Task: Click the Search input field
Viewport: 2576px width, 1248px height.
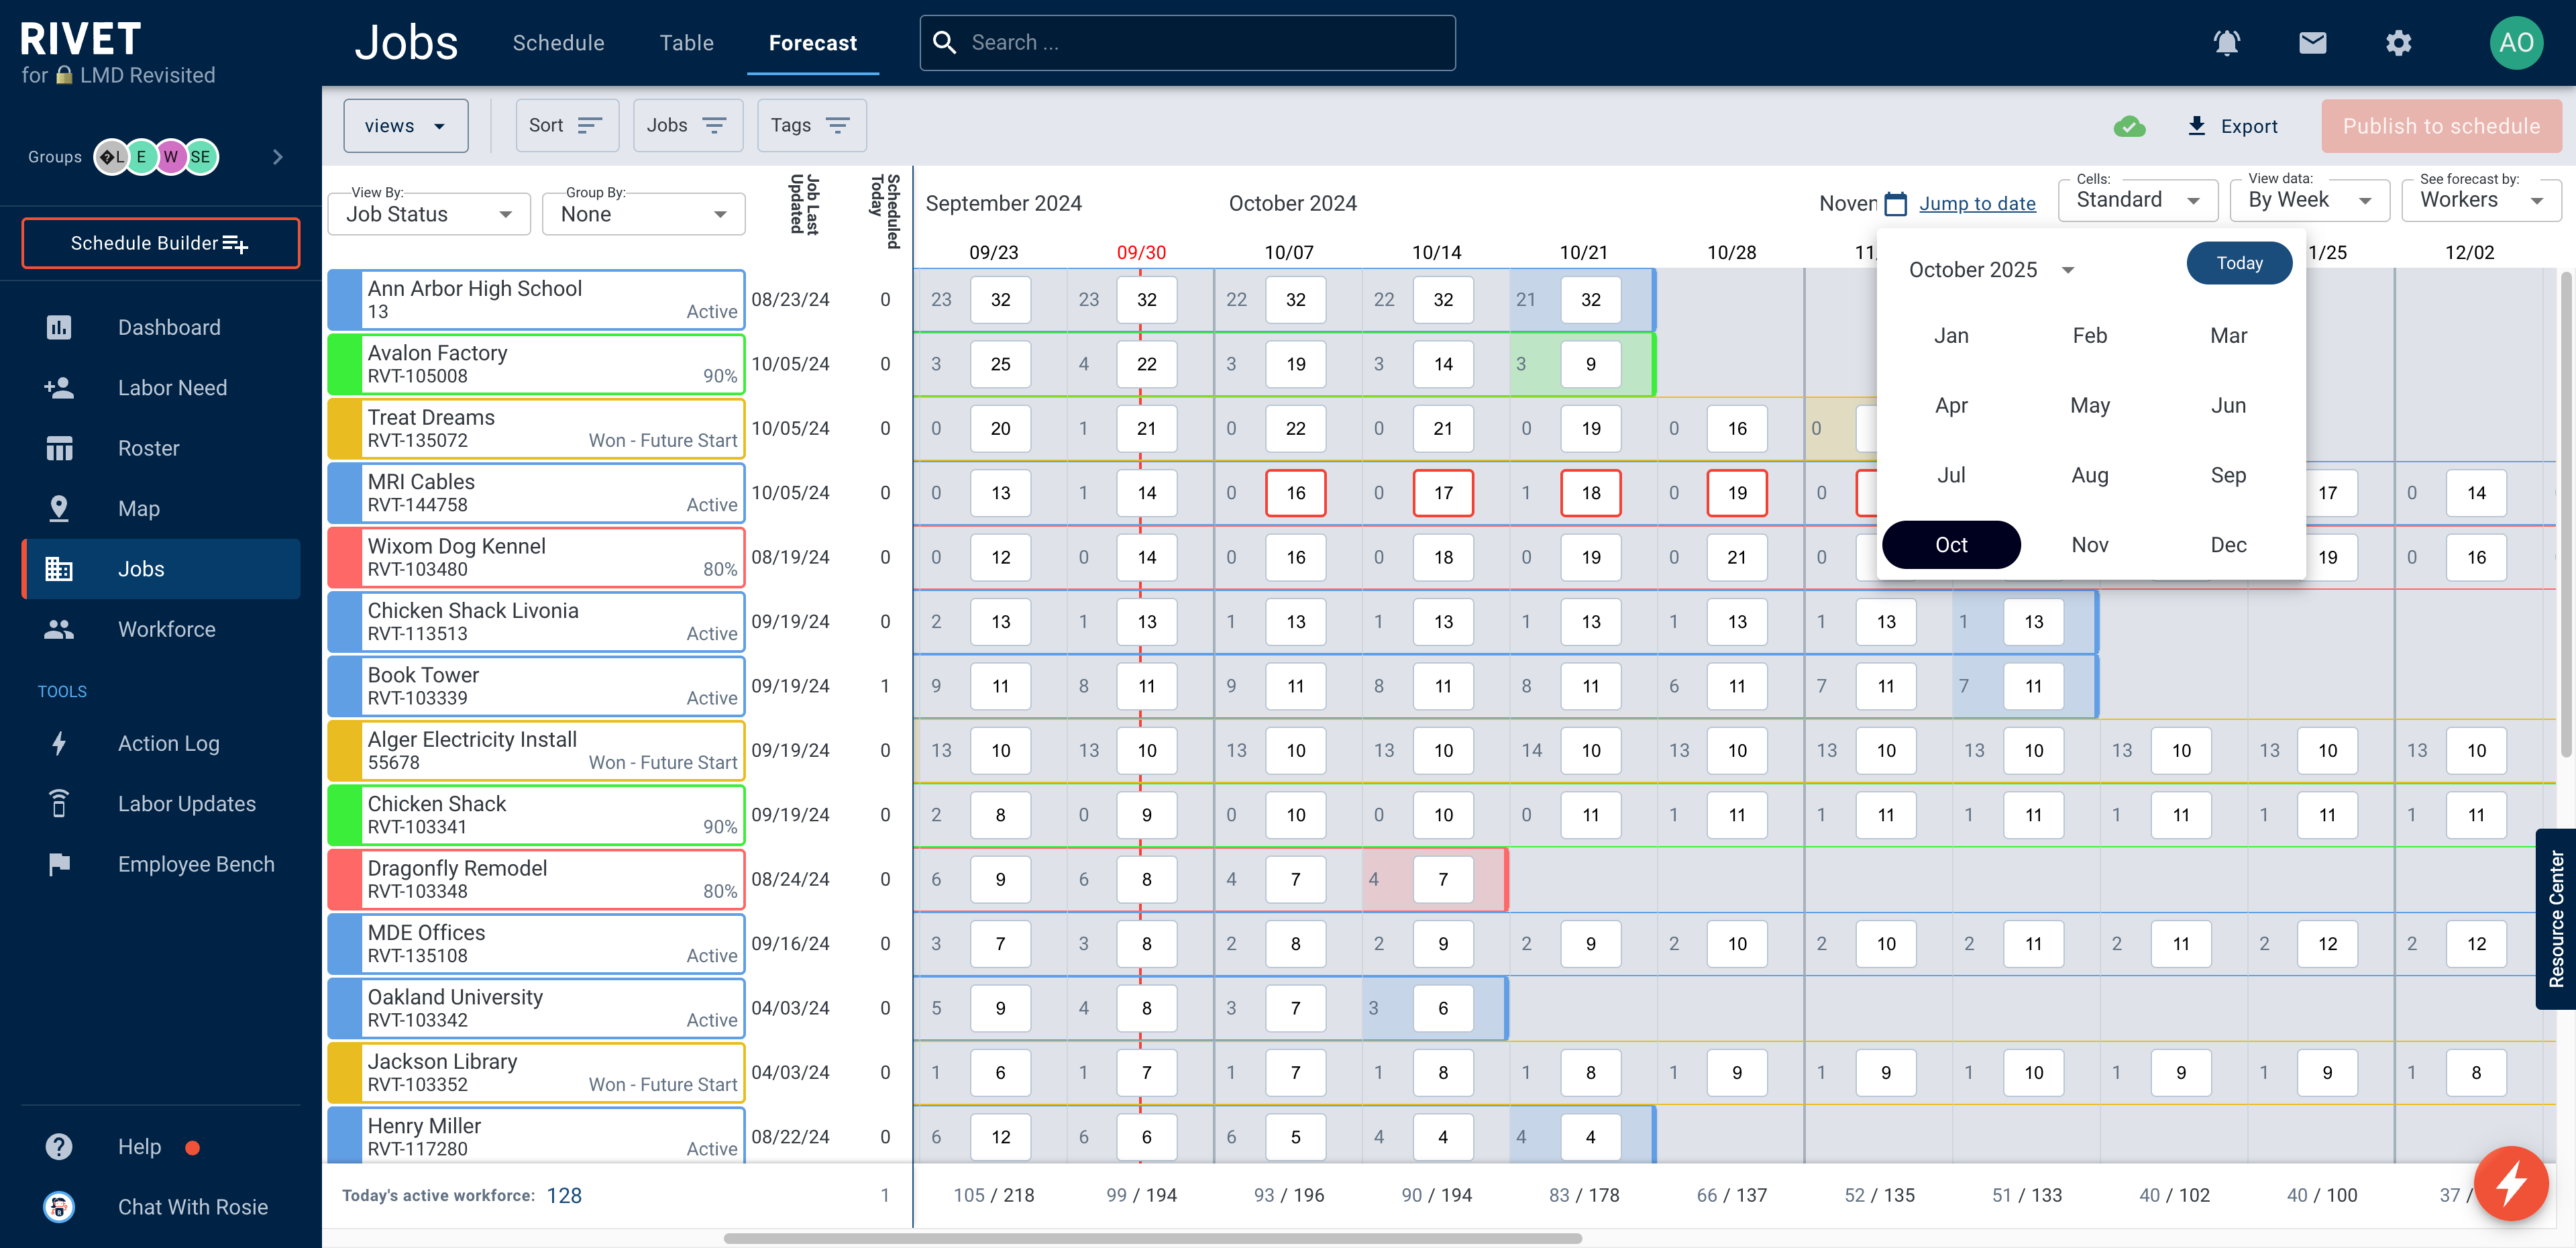Action: click(x=1187, y=43)
